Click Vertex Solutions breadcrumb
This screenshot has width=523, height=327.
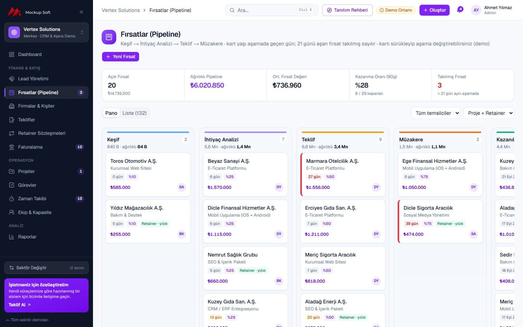click(121, 10)
